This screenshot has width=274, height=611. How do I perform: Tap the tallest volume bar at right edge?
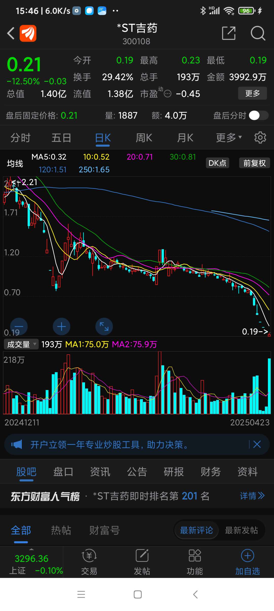269,386
